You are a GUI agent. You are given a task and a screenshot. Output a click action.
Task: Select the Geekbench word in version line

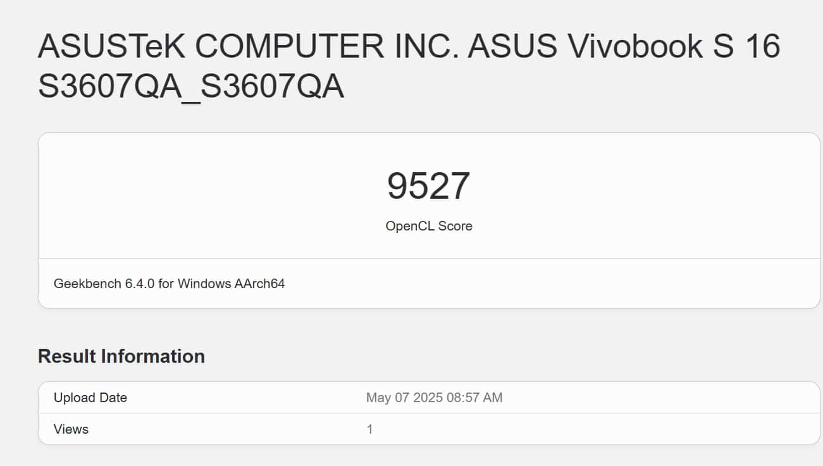pos(81,284)
